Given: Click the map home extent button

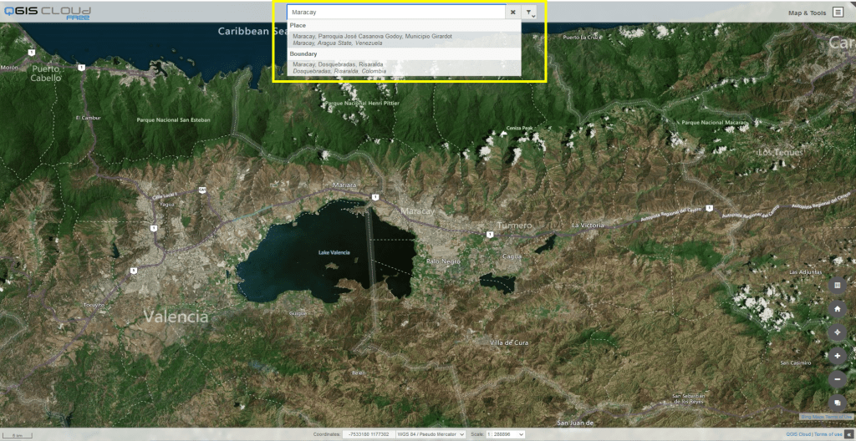Looking at the screenshot, I should pos(838,309).
